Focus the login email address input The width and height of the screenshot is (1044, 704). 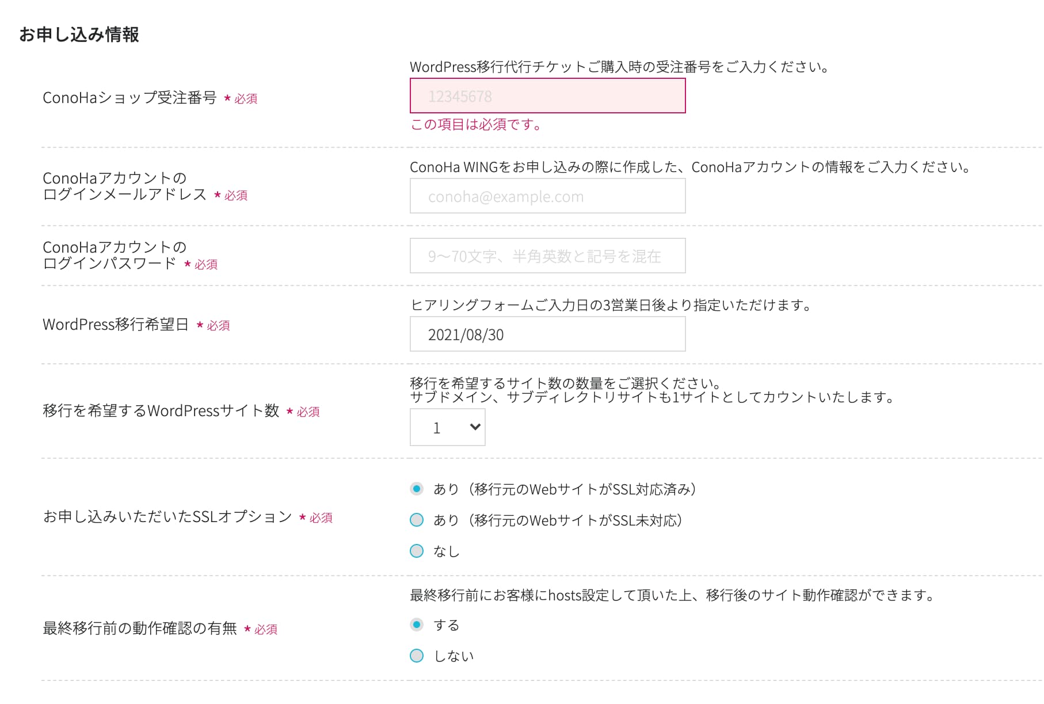point(547,196)
